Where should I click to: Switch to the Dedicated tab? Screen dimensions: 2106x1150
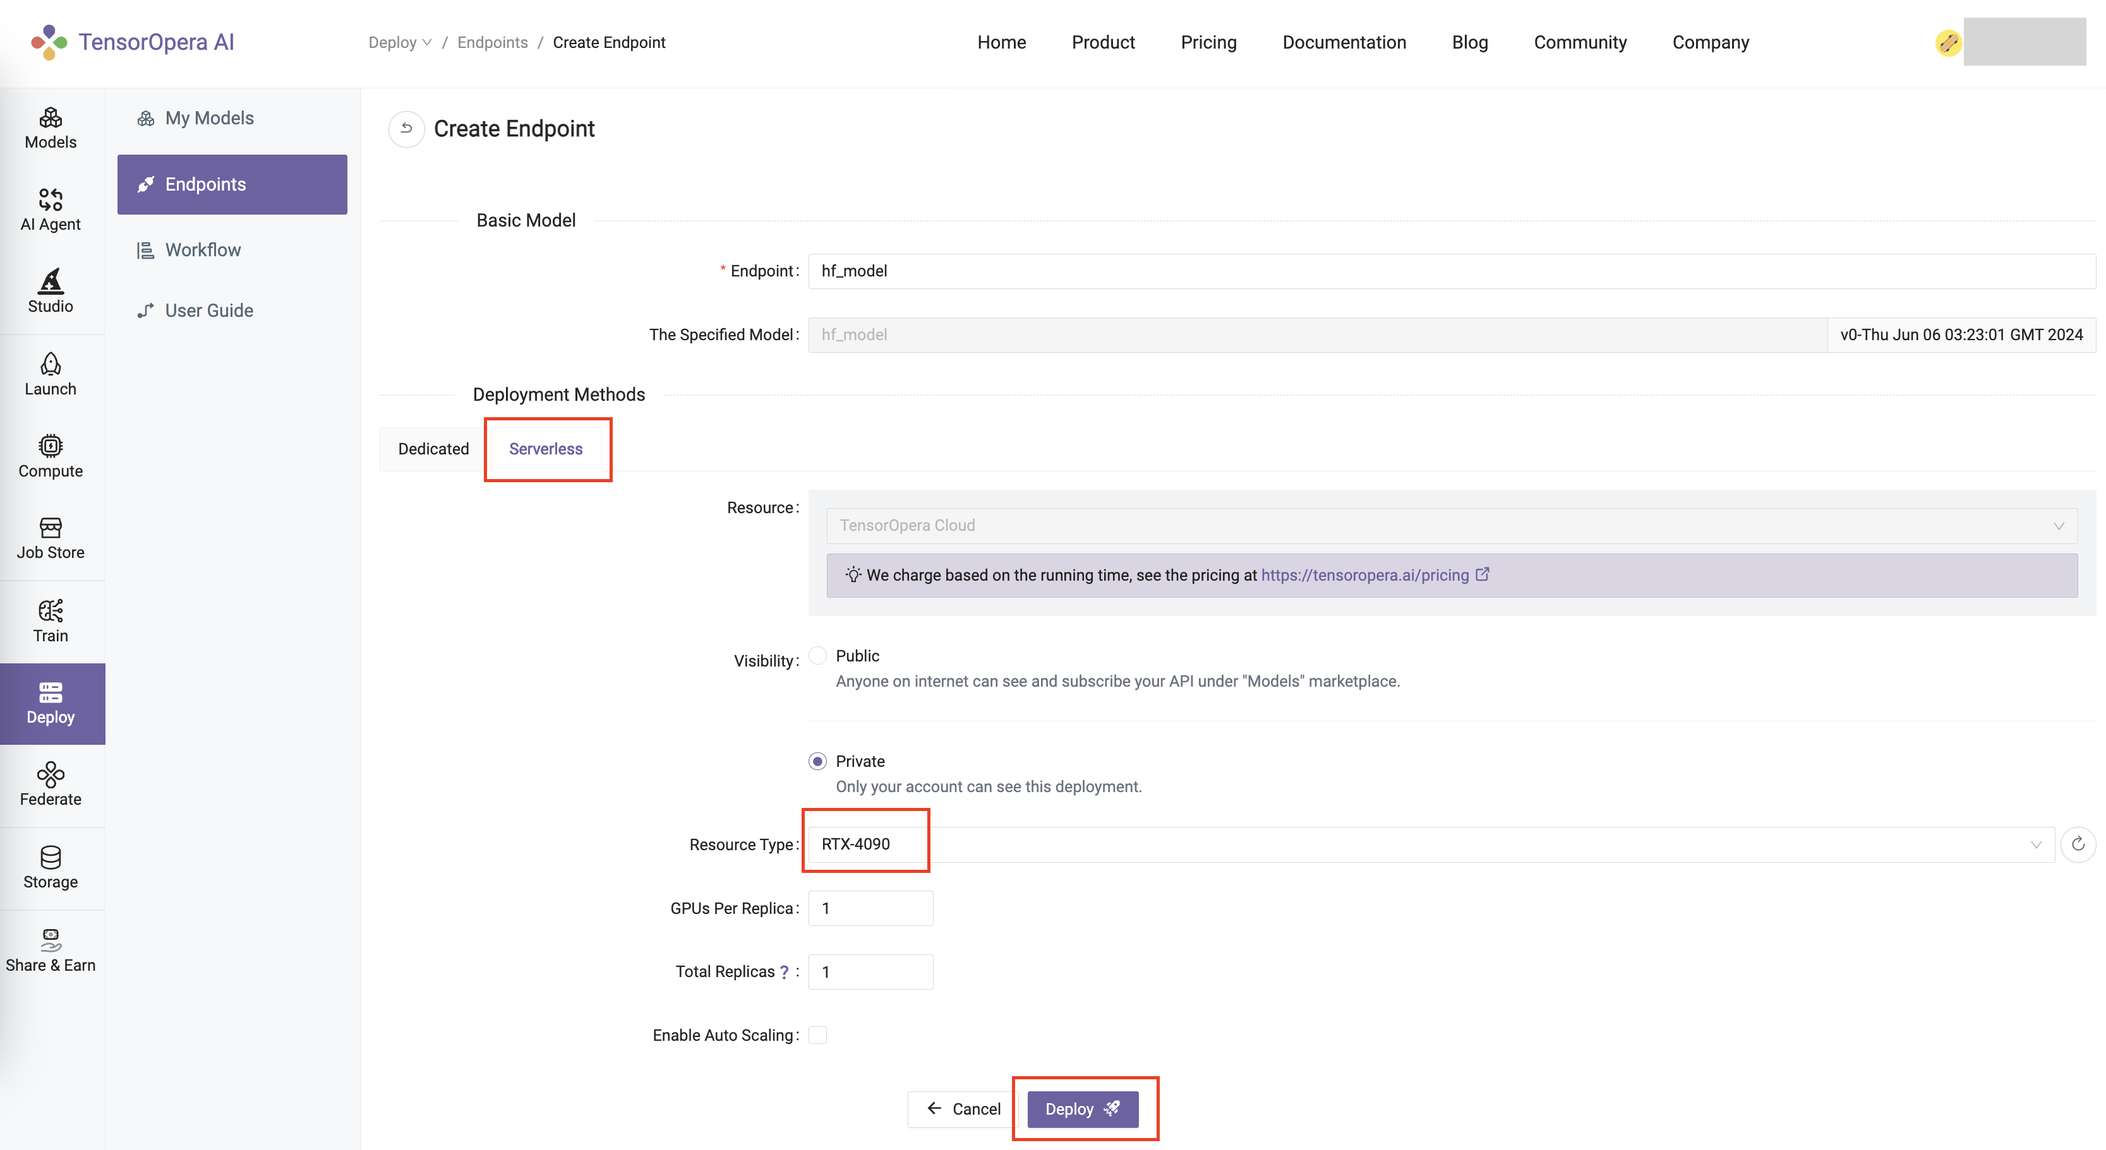433,449
